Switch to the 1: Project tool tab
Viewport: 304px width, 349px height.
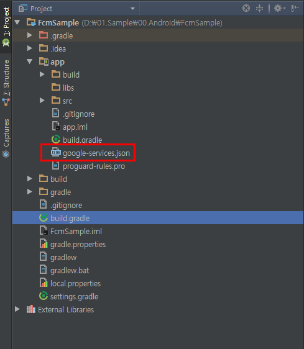tap(6, 27)
